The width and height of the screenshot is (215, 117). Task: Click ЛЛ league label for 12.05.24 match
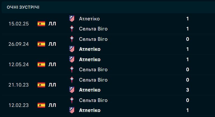coord(52,65)
